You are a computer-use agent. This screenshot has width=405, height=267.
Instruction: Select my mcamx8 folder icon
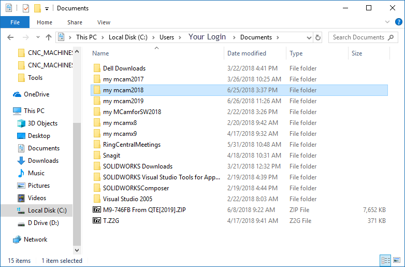point(97,122)
